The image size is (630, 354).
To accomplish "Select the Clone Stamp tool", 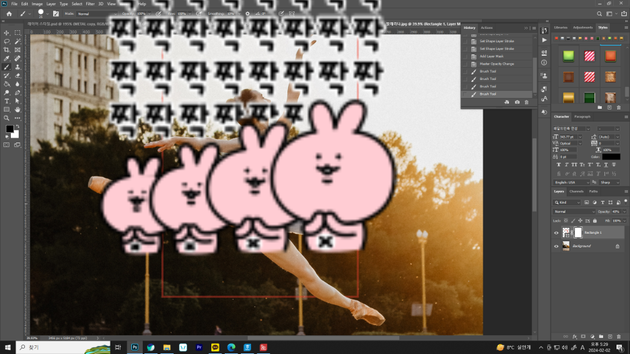I will pyautogui.click(x=17, y=67).
